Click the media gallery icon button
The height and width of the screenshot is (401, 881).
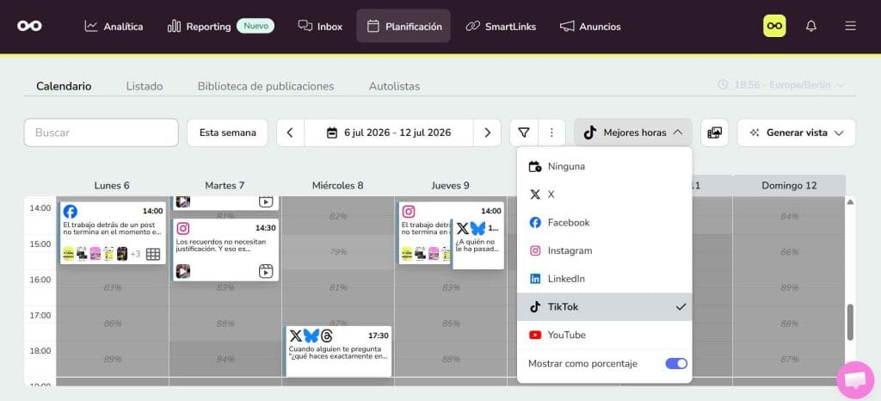714,133
